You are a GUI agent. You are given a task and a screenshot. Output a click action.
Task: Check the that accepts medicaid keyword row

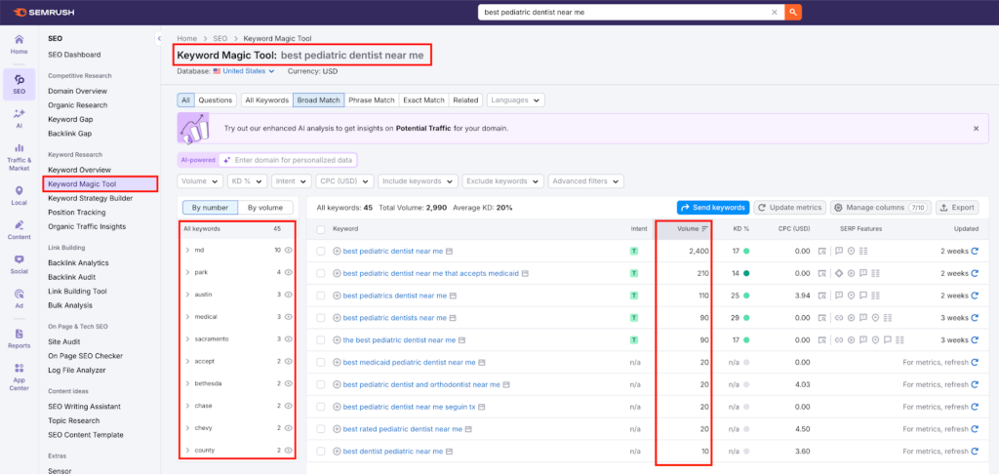pos(320,273)
